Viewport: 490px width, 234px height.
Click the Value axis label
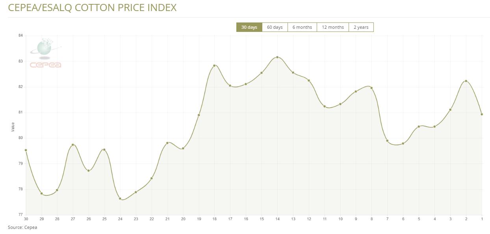tap(13, 127)
